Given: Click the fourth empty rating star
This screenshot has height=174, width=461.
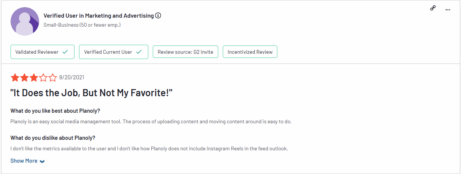Looking at the screenshot, I should coord(43,78).
